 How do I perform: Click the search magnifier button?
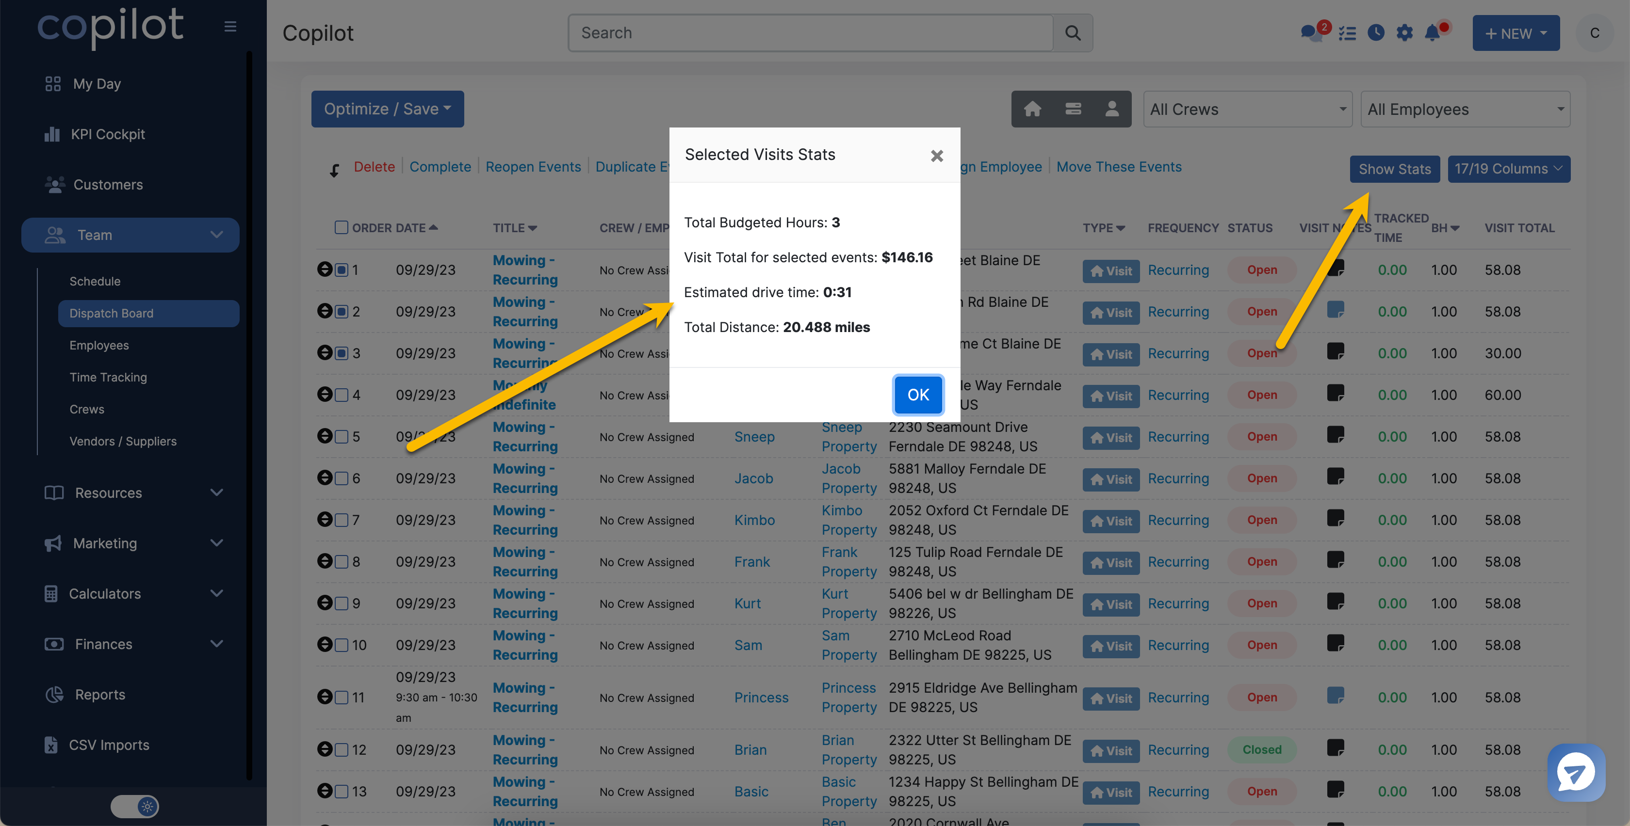coord(1073,33)
